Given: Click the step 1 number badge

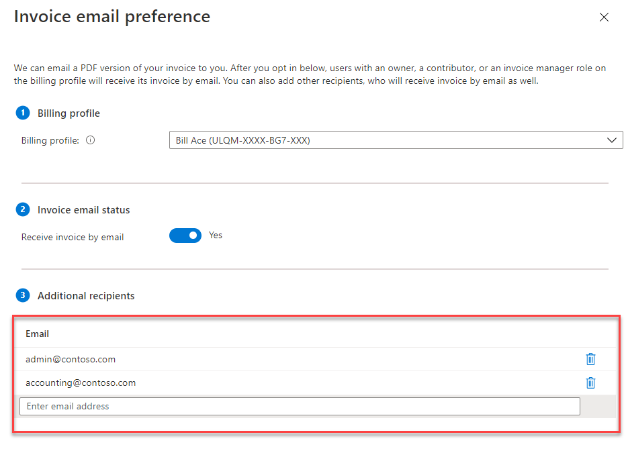Looking at the screenshot, I should point(23,113).
